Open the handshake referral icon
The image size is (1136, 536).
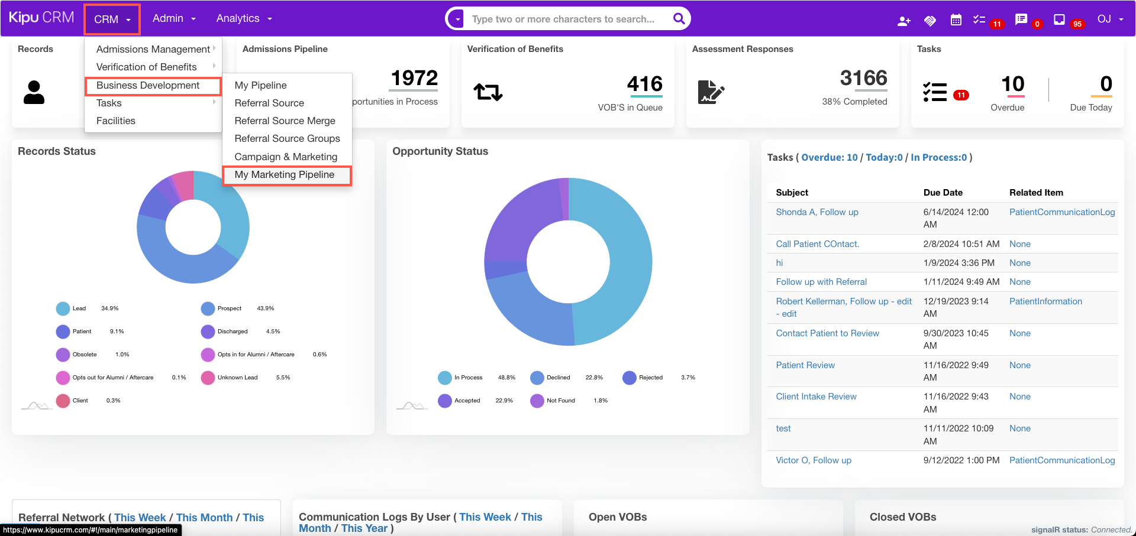tap(930, 21)
